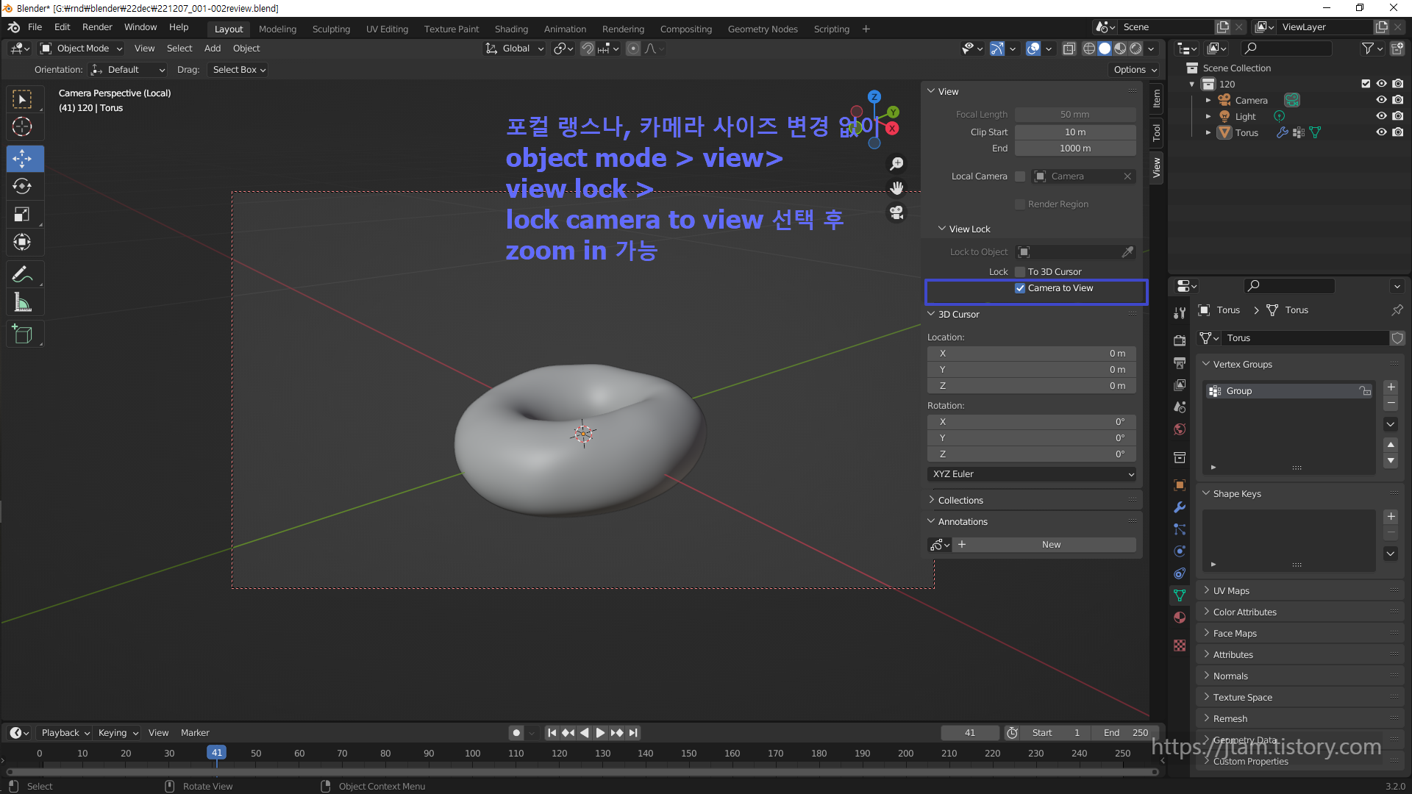Toggle camera view icon in viewport
Viewport: 1412px width, 794px height.
pos(896,213)
